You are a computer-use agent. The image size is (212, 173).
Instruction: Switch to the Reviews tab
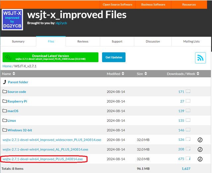click(x=83, y=42)
